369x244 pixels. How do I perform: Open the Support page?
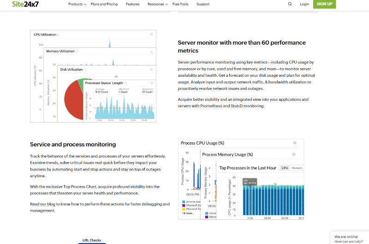[203, 4]
